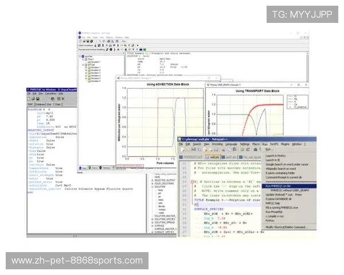
Task: Open Calculations menu in PHREEQC for Windows
Action: point(51,93)
